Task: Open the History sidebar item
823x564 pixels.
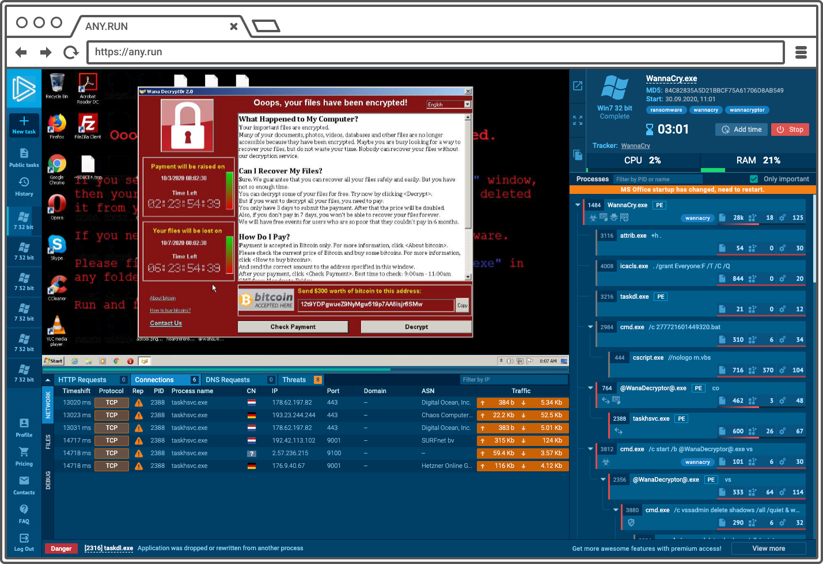Action: (24, 186)
